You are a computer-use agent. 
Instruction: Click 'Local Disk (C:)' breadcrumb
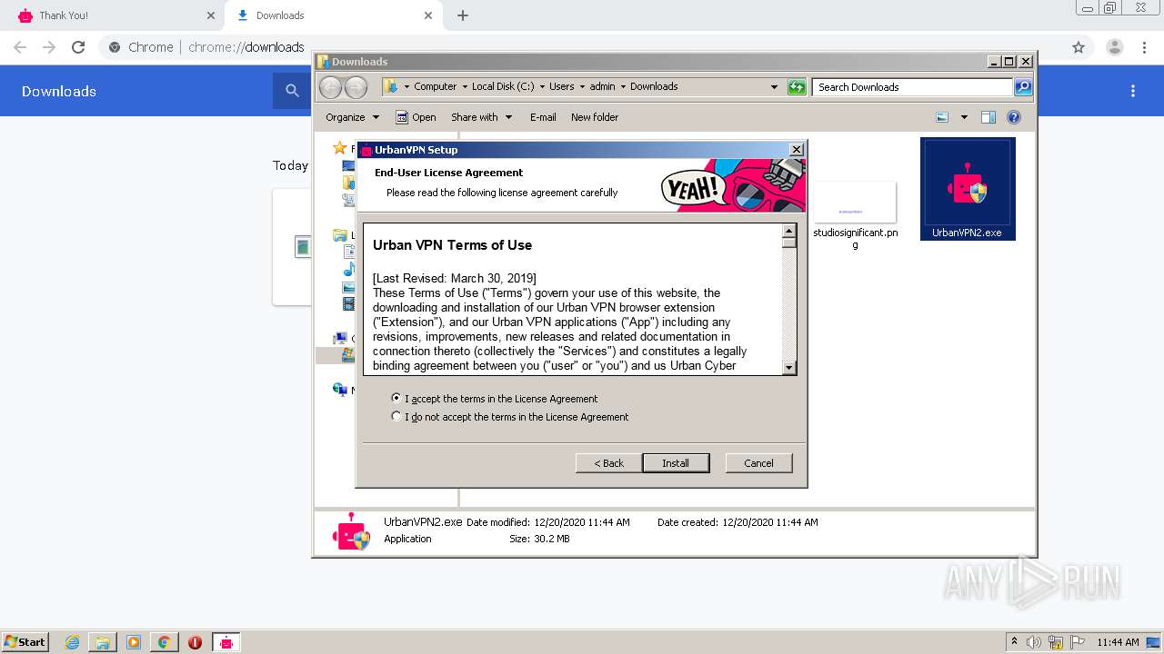(x=503, y=86)
